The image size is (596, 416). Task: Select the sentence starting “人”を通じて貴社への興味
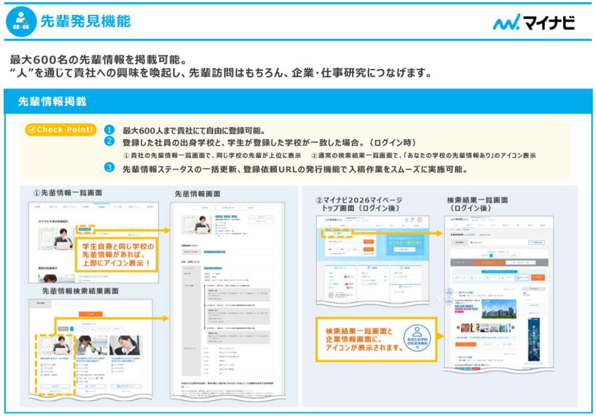pos(221,73)
